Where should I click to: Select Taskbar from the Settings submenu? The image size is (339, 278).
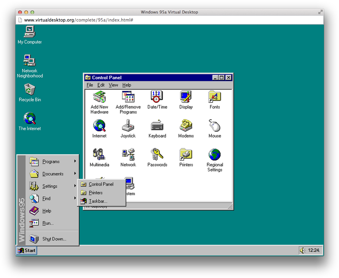(x=97, y=201)
